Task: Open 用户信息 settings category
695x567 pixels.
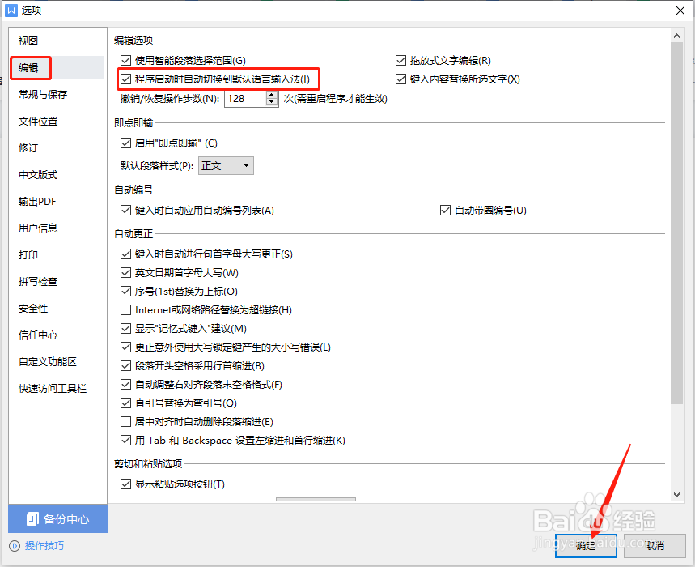Action: [x=38, y=228]
